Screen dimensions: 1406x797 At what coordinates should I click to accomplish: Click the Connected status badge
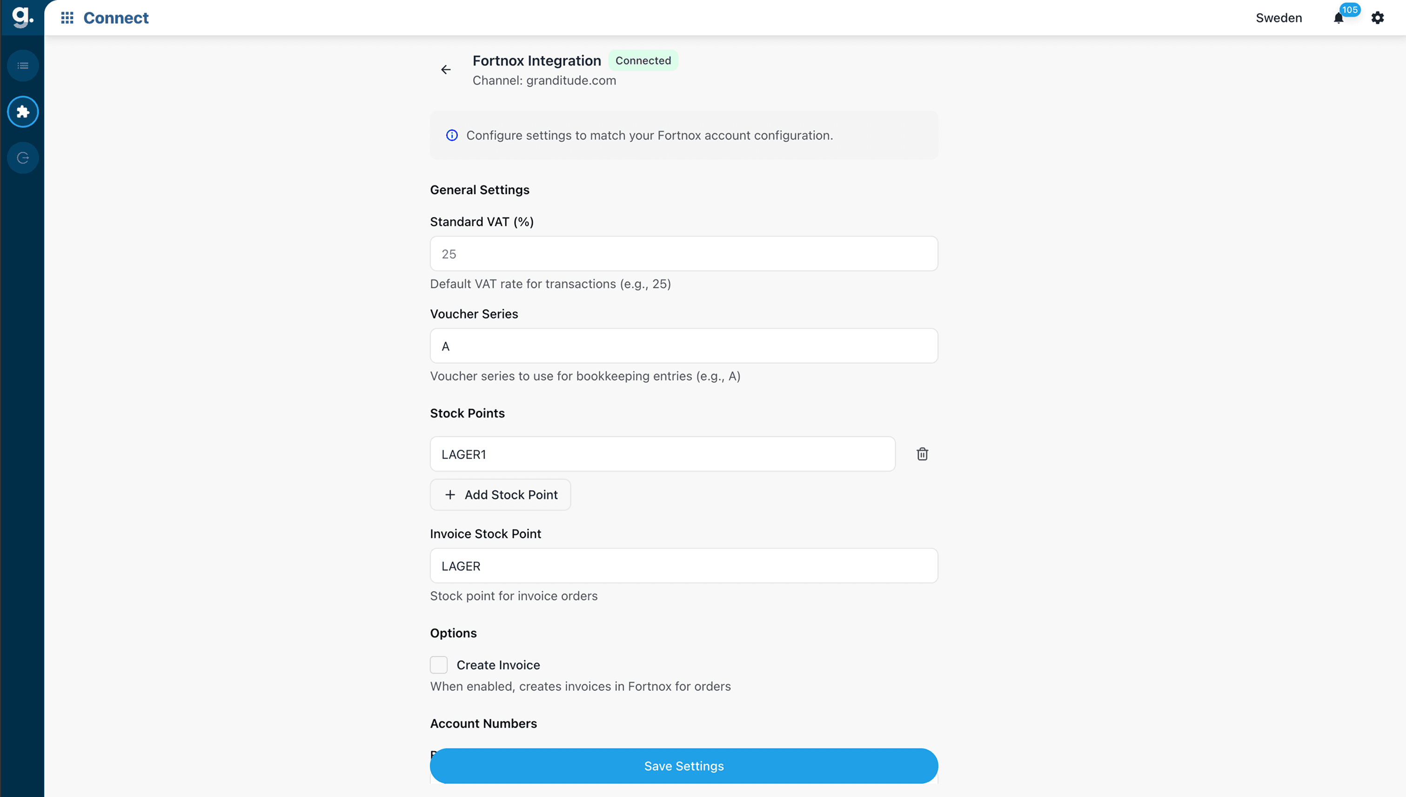pos(643,60)
